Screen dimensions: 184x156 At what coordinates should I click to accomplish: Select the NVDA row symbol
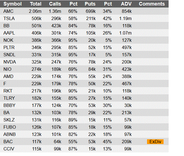[10, 62]
